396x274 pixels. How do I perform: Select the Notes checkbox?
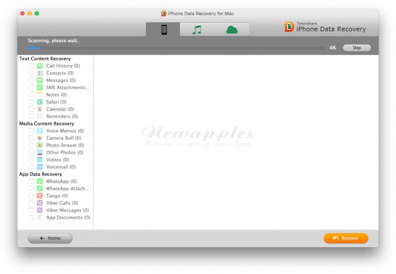31,95
